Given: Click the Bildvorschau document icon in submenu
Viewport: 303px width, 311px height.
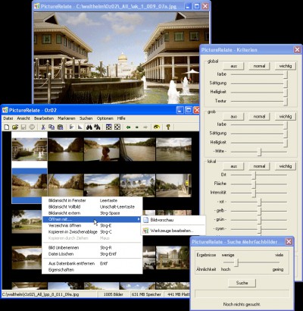Looking at the screenshot, I should pos(145,220).
